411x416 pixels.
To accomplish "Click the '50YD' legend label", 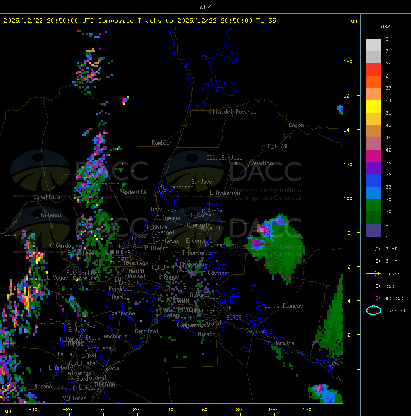I will click(x=391, y=249).
